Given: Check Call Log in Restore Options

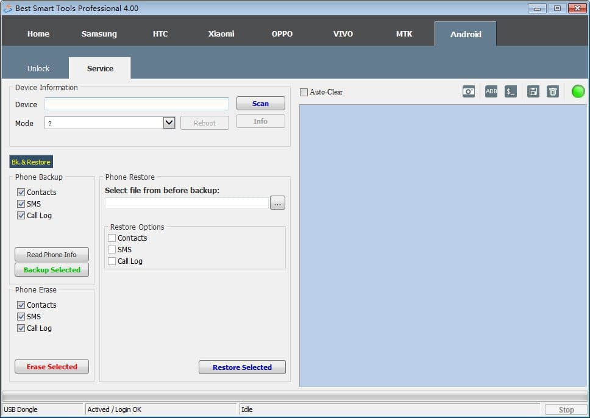Looking at the screenshot, I should [x=112, y=261].
